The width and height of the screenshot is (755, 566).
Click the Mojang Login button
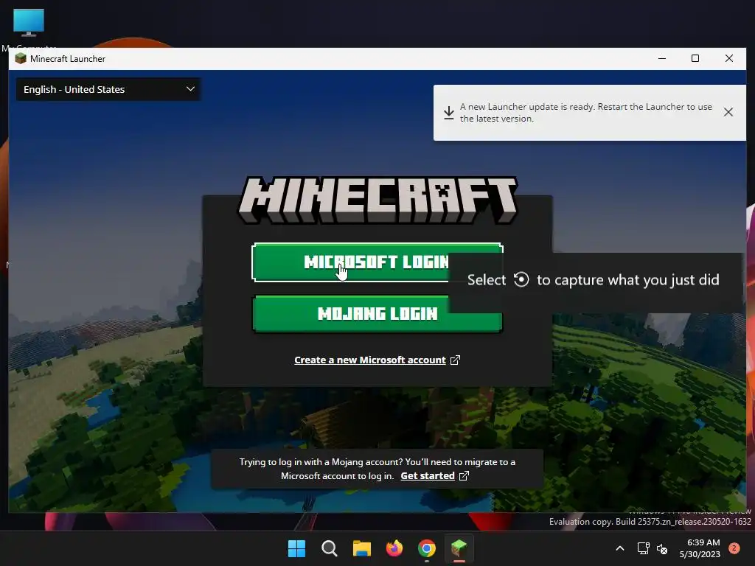pos(377,314)
